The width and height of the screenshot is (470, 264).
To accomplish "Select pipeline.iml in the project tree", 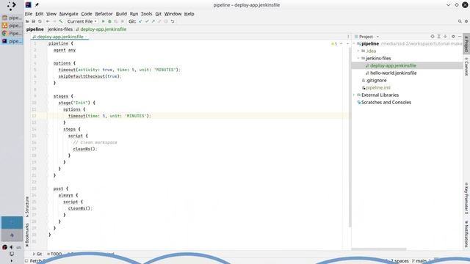I will click(x=378, y=87).
